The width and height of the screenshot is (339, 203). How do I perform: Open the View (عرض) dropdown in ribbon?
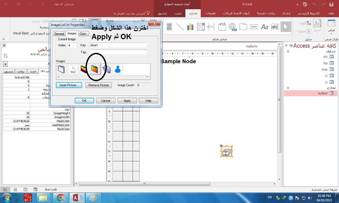click(332, 26)
